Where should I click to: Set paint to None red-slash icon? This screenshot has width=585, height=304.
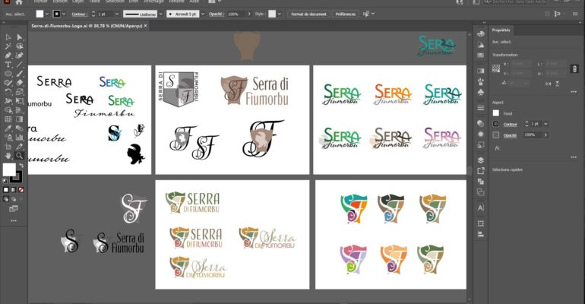(21, 189)
